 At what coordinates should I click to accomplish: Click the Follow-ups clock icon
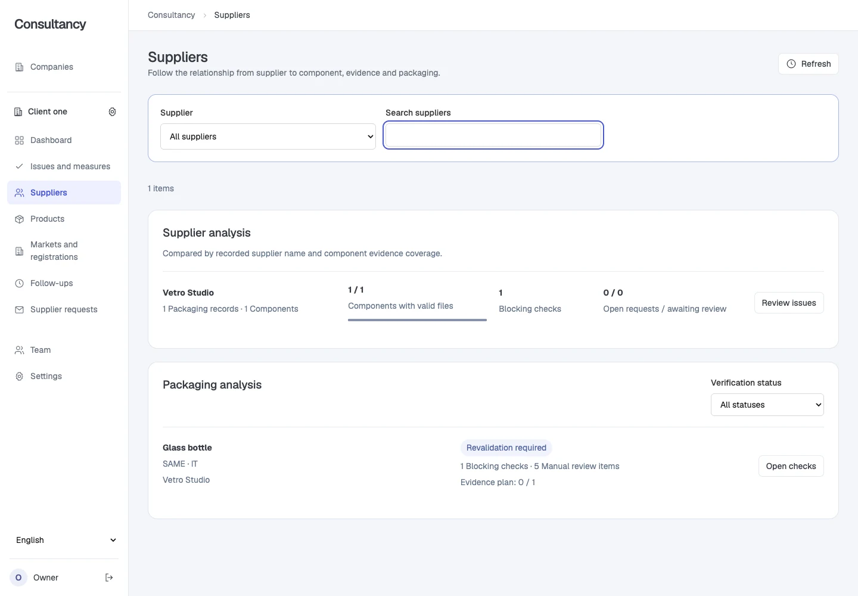19,284
